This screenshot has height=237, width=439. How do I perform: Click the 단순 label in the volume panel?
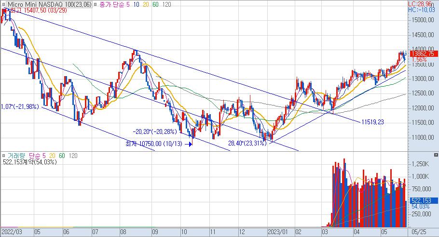tap(34, 156)
